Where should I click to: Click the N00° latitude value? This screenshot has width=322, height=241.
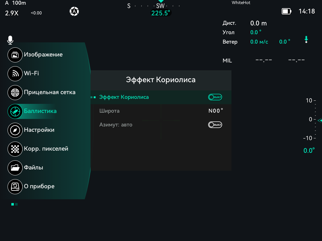(216, 111)
